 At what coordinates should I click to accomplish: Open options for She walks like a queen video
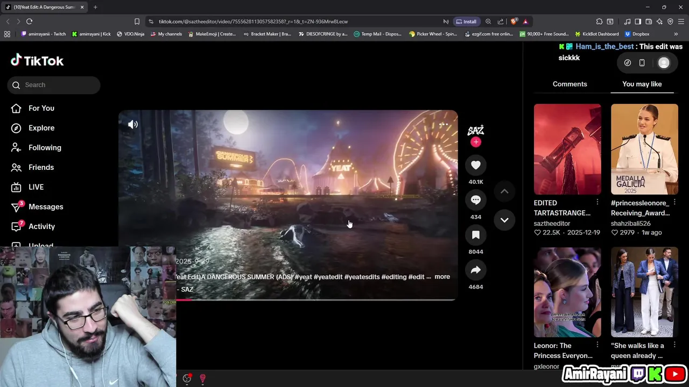coord(674,345)
